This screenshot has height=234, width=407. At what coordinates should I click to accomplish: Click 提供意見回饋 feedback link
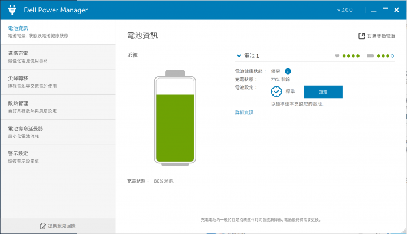tap(62, 226)
